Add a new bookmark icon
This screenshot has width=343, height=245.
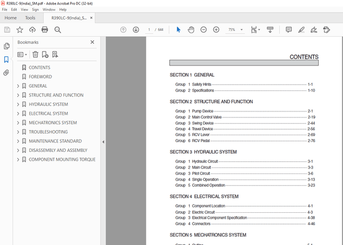(x=45, y=54)
